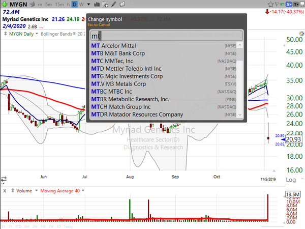Click the YTD time range button
Viewport: 305px width, 229px height.
(18, 226)
